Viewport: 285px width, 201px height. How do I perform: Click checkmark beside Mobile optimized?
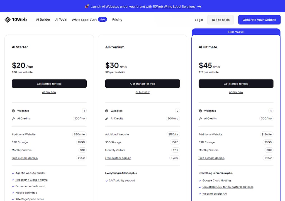pos(13,193)
